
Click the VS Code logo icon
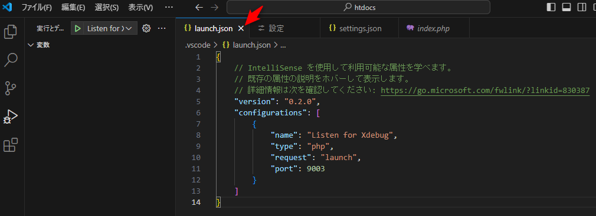pos(8,7)
